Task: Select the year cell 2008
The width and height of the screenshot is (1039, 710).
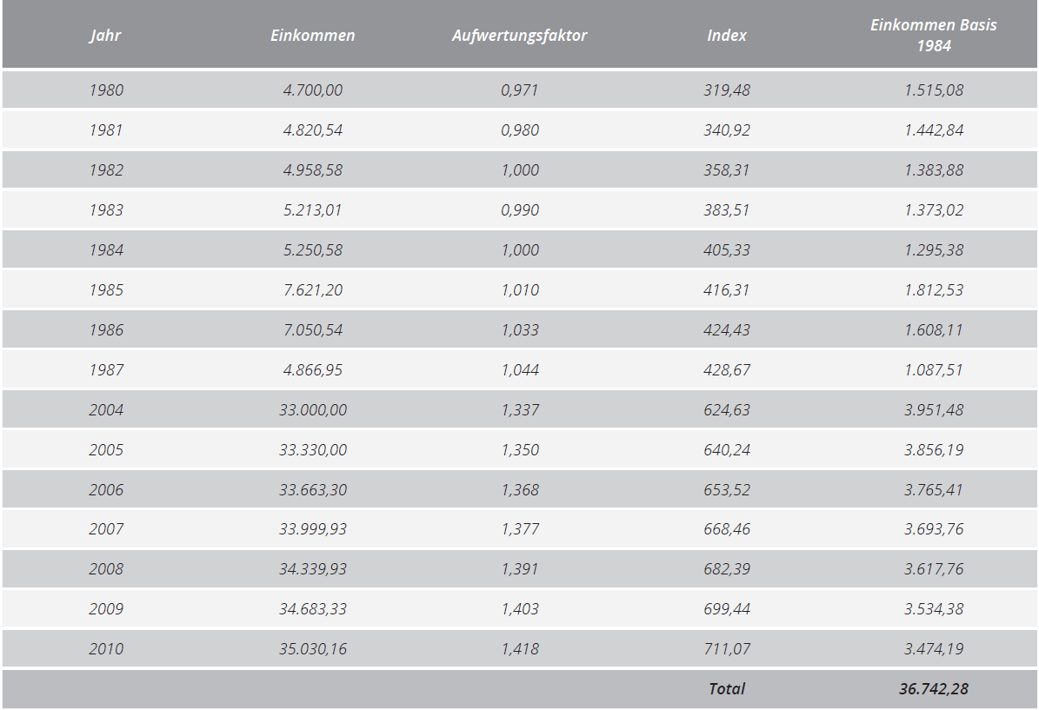Action: (x=106, y=569)
